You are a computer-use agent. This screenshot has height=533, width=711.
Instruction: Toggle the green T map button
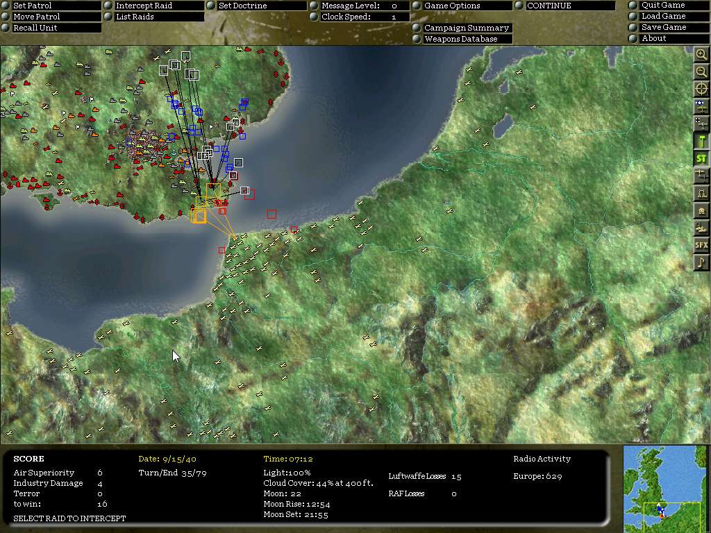click(x=701, y=141)
